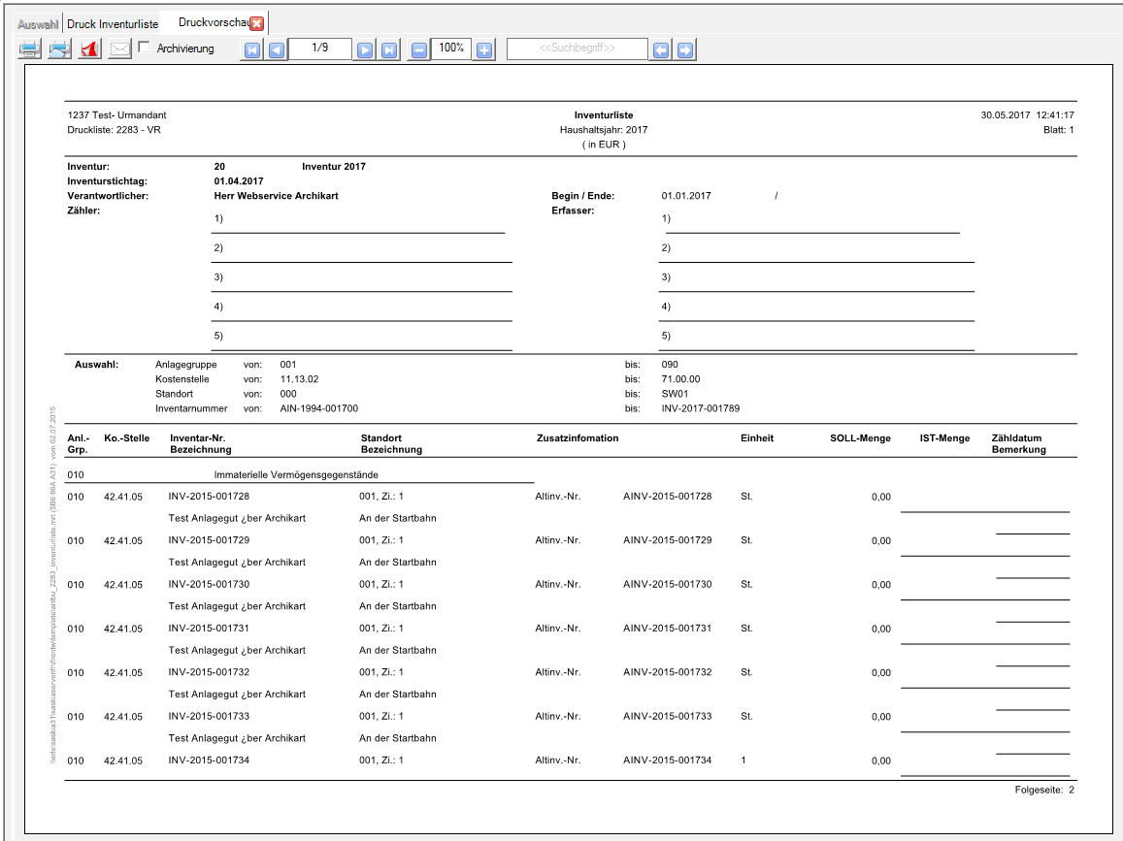
Task: Send report via the envelope email icon
Action: [x=119, y=49]
